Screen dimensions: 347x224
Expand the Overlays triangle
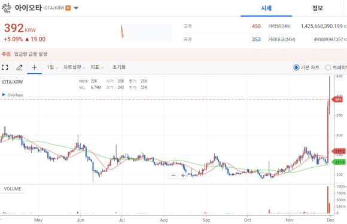(x=4, y=95)
